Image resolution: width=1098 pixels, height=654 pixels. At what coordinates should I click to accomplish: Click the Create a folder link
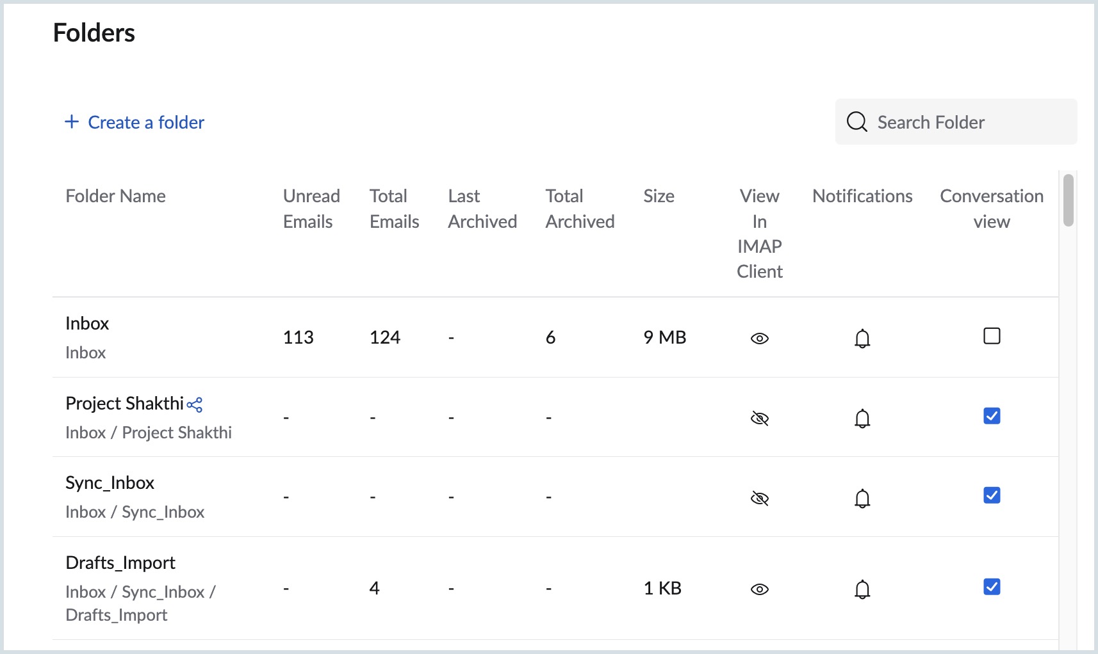coord(146,122)
